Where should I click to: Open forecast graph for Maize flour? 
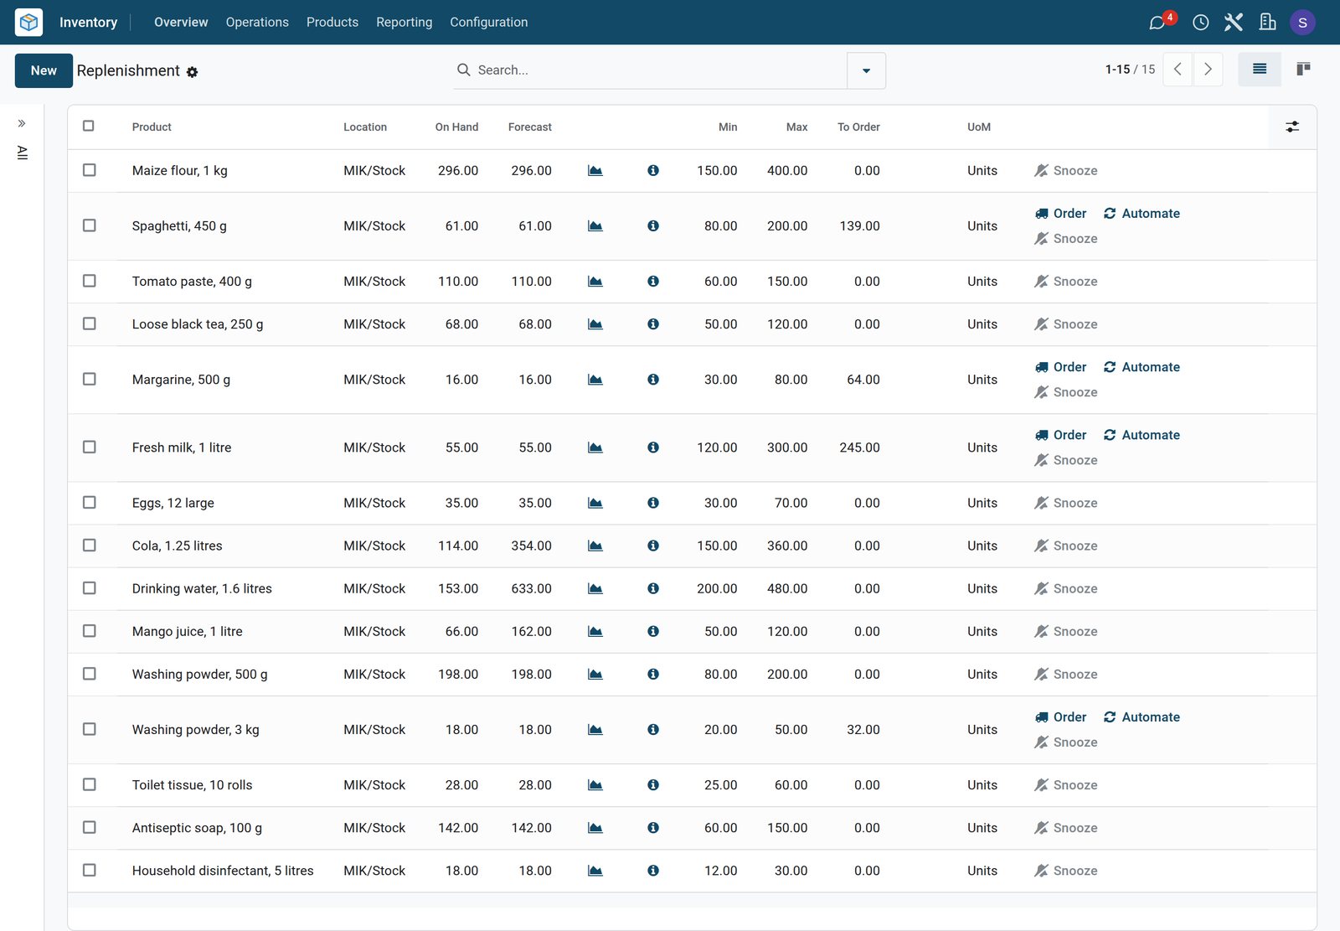click(595, 171)
